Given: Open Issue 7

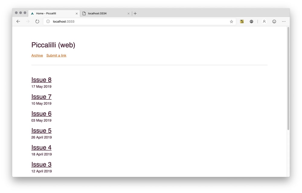Looking at the screenshot, I should coord(41,97).
